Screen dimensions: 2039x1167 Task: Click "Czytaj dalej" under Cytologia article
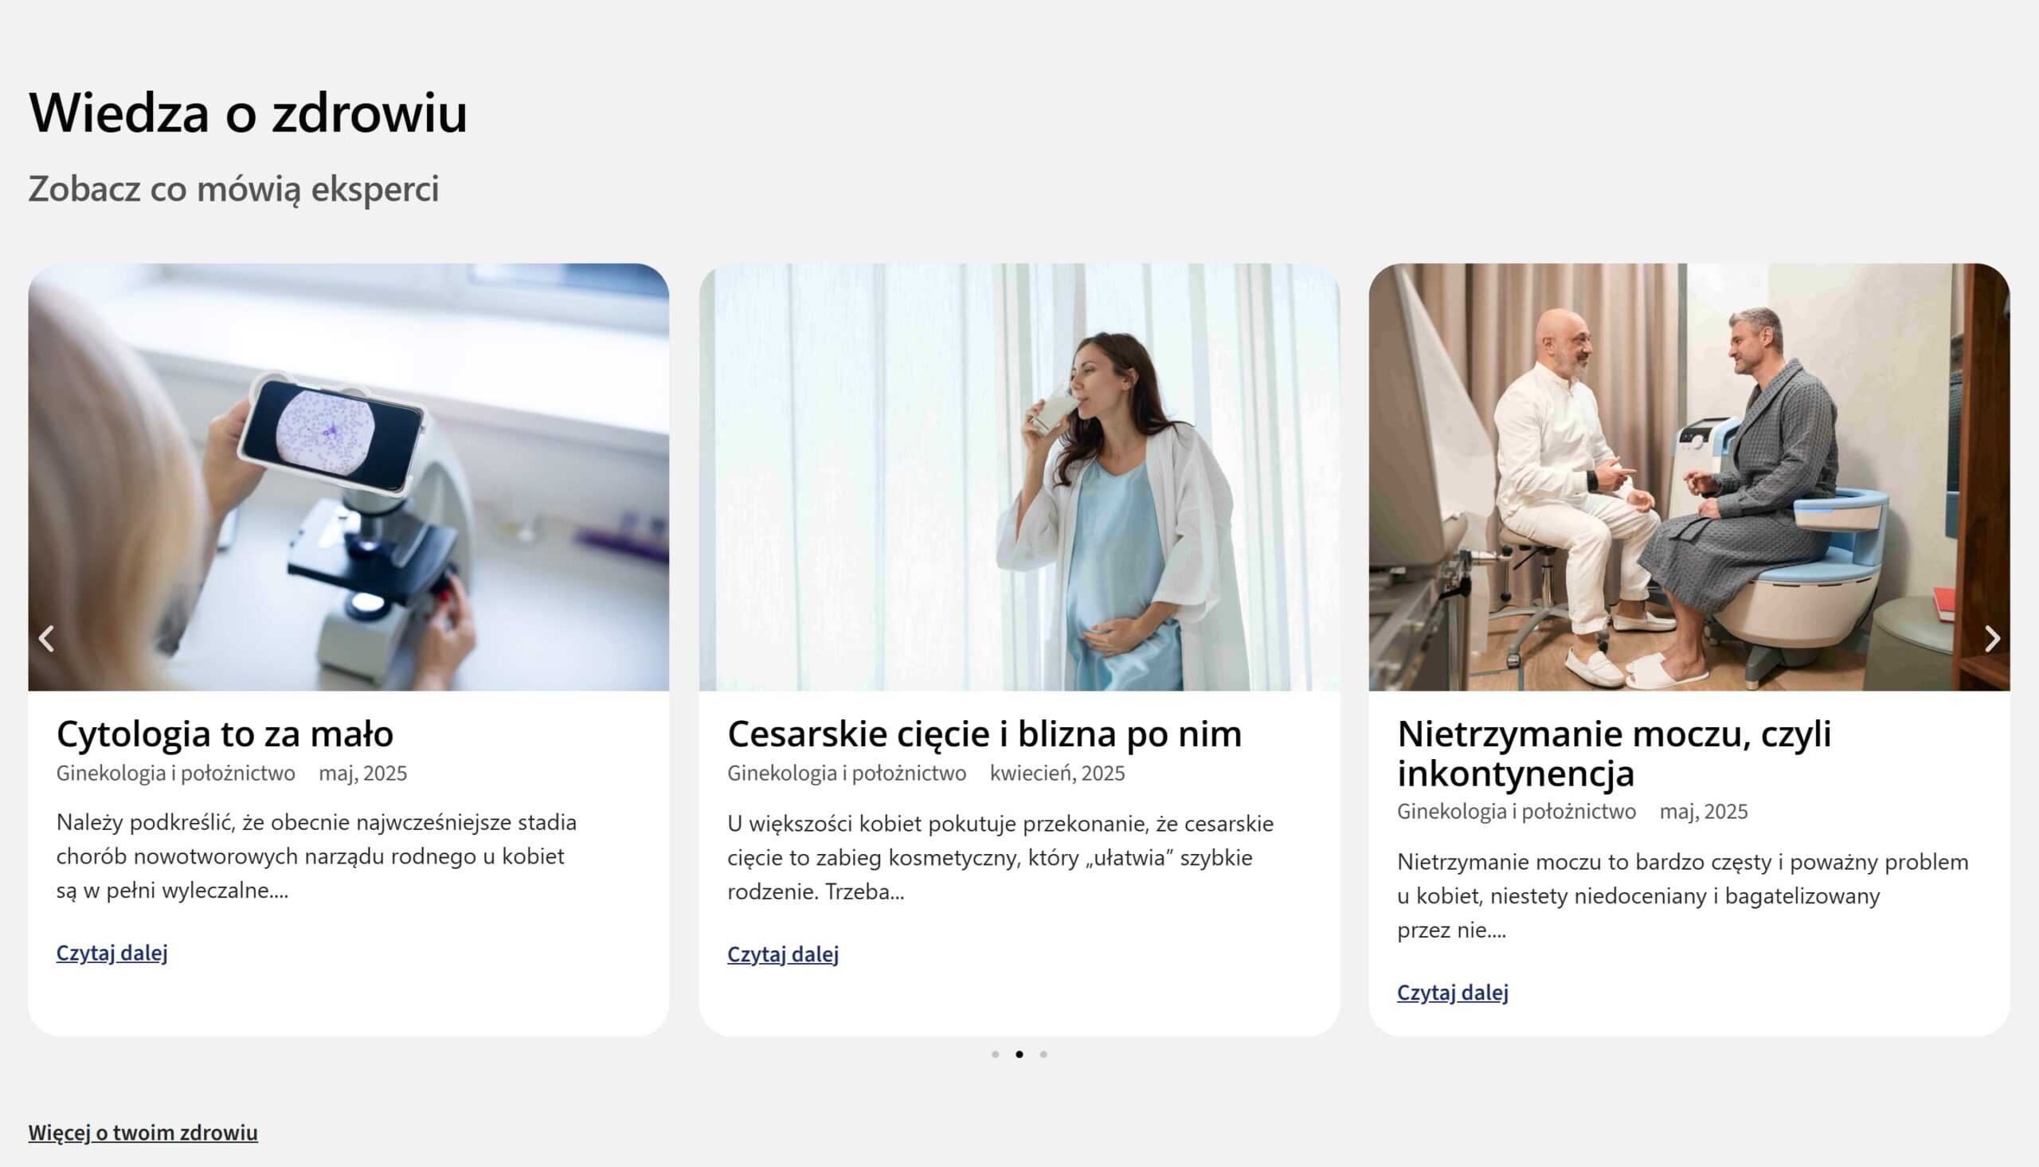coord(112,953)
